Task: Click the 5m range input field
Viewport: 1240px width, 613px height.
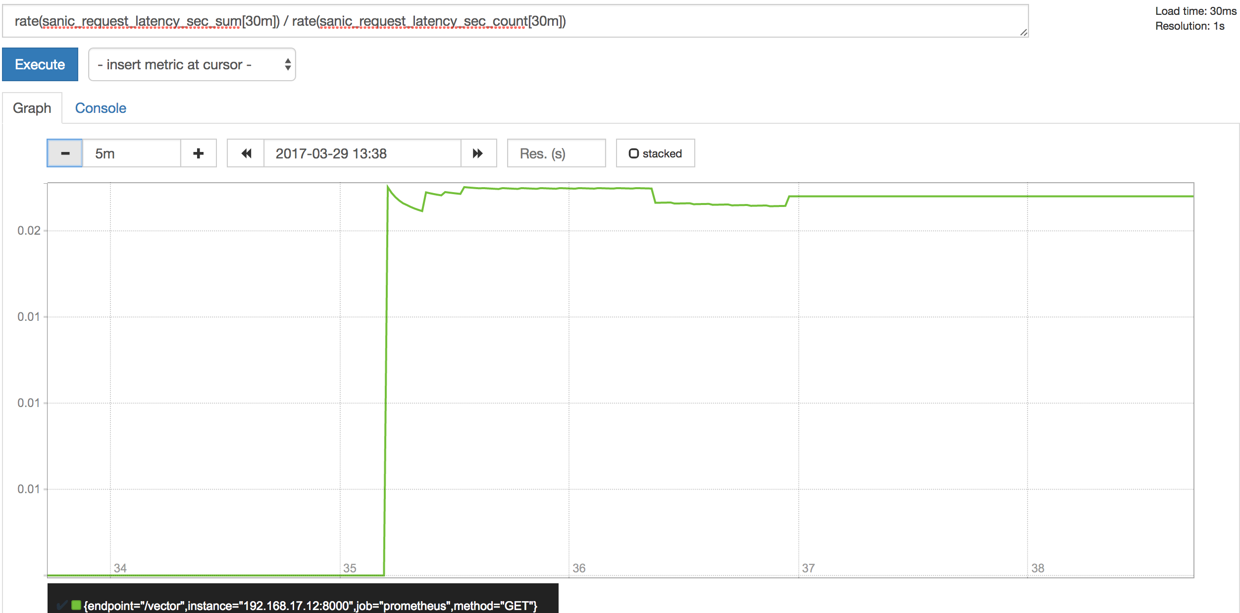Action: click(132, 153)
